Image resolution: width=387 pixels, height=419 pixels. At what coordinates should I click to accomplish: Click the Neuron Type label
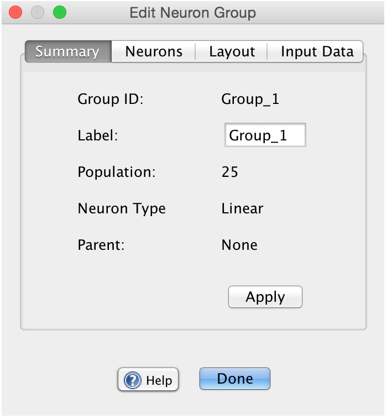(x=122, y=208)
